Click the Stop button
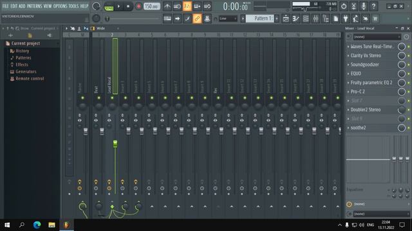 [128, 6]
